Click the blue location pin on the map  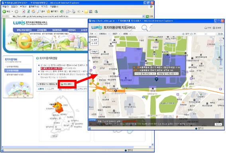pos(156,79)
